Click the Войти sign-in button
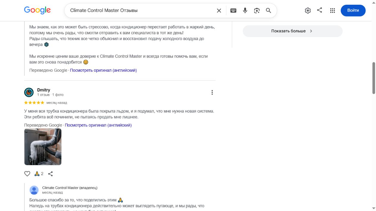 353,10
